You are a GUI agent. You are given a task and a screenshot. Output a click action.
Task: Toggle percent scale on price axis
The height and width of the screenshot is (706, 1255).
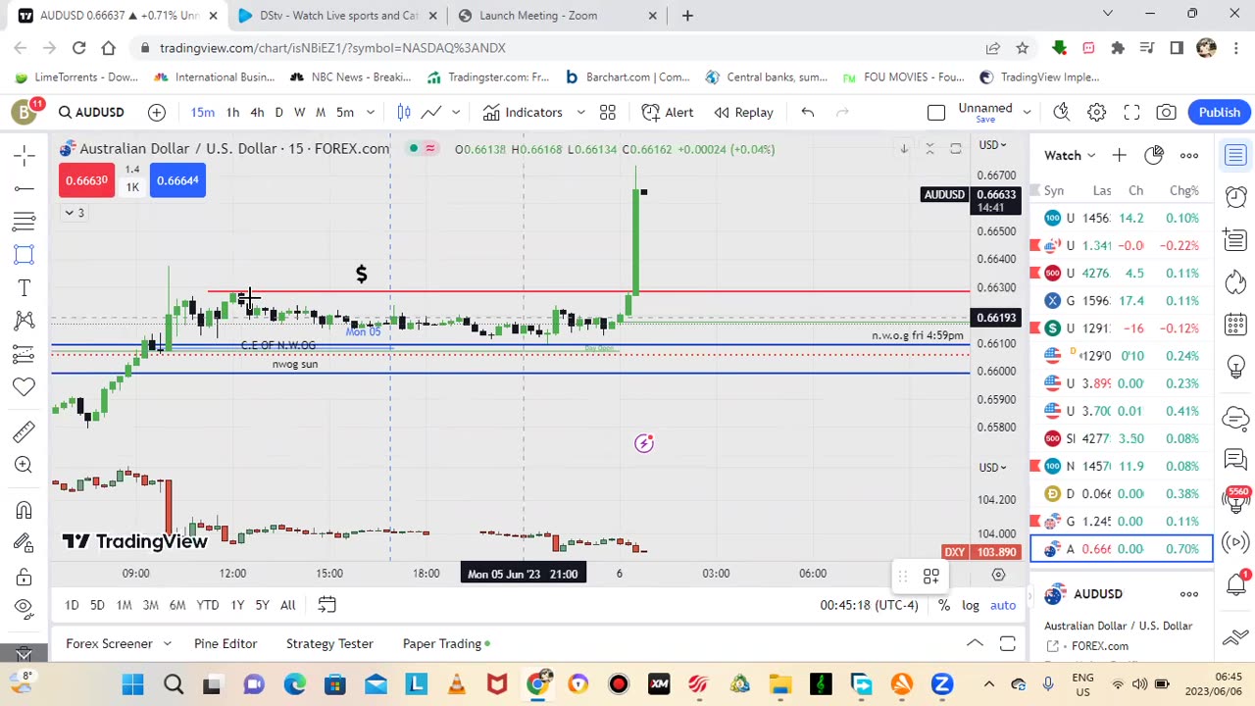(x=943, y=605)
